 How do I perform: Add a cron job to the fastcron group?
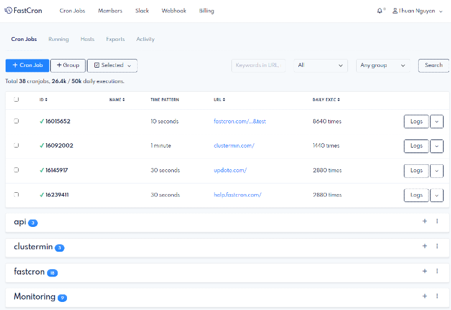424,271
